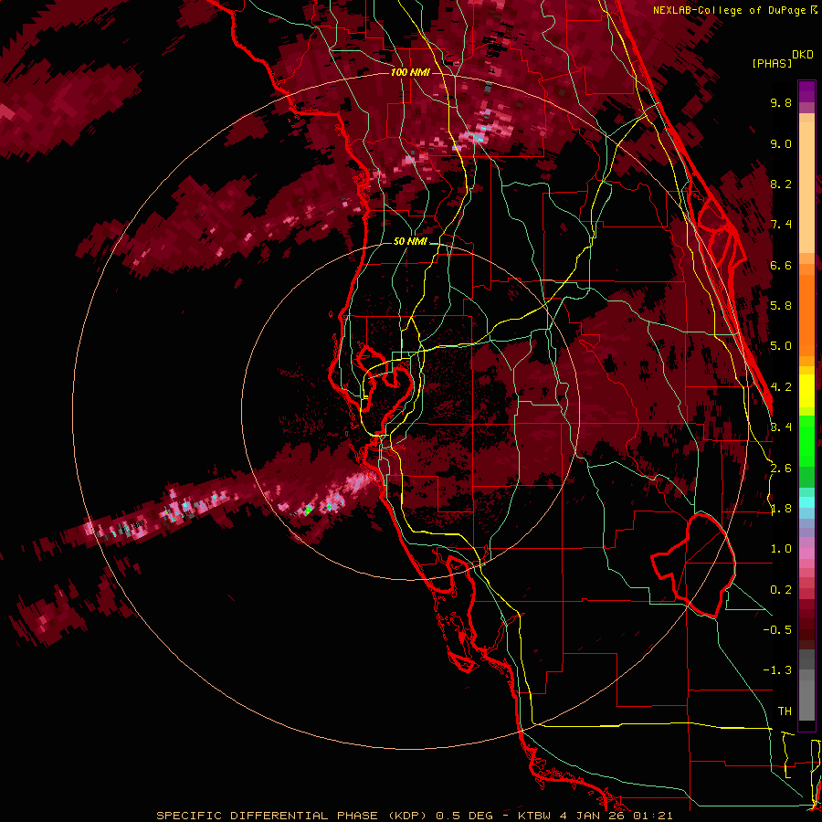Click the 0.2 legend value

point(781,590)
